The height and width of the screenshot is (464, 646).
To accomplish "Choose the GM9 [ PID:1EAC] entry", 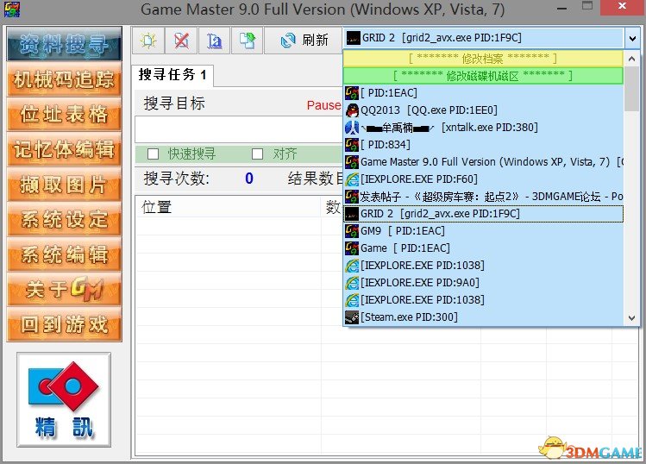I will click(x=483, y=231).
